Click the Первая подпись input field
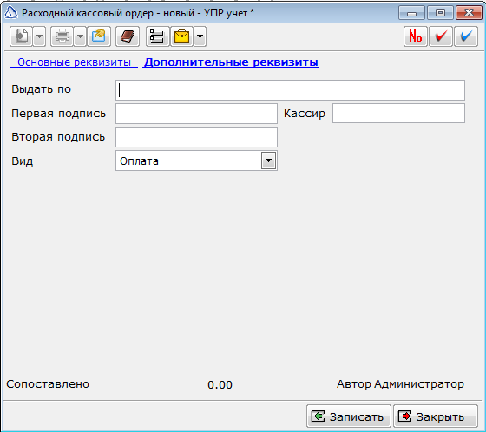486x432 pixels. (x=196, y=114)
